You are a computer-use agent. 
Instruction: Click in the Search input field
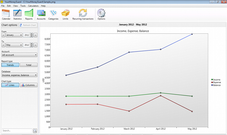[16, 131]
